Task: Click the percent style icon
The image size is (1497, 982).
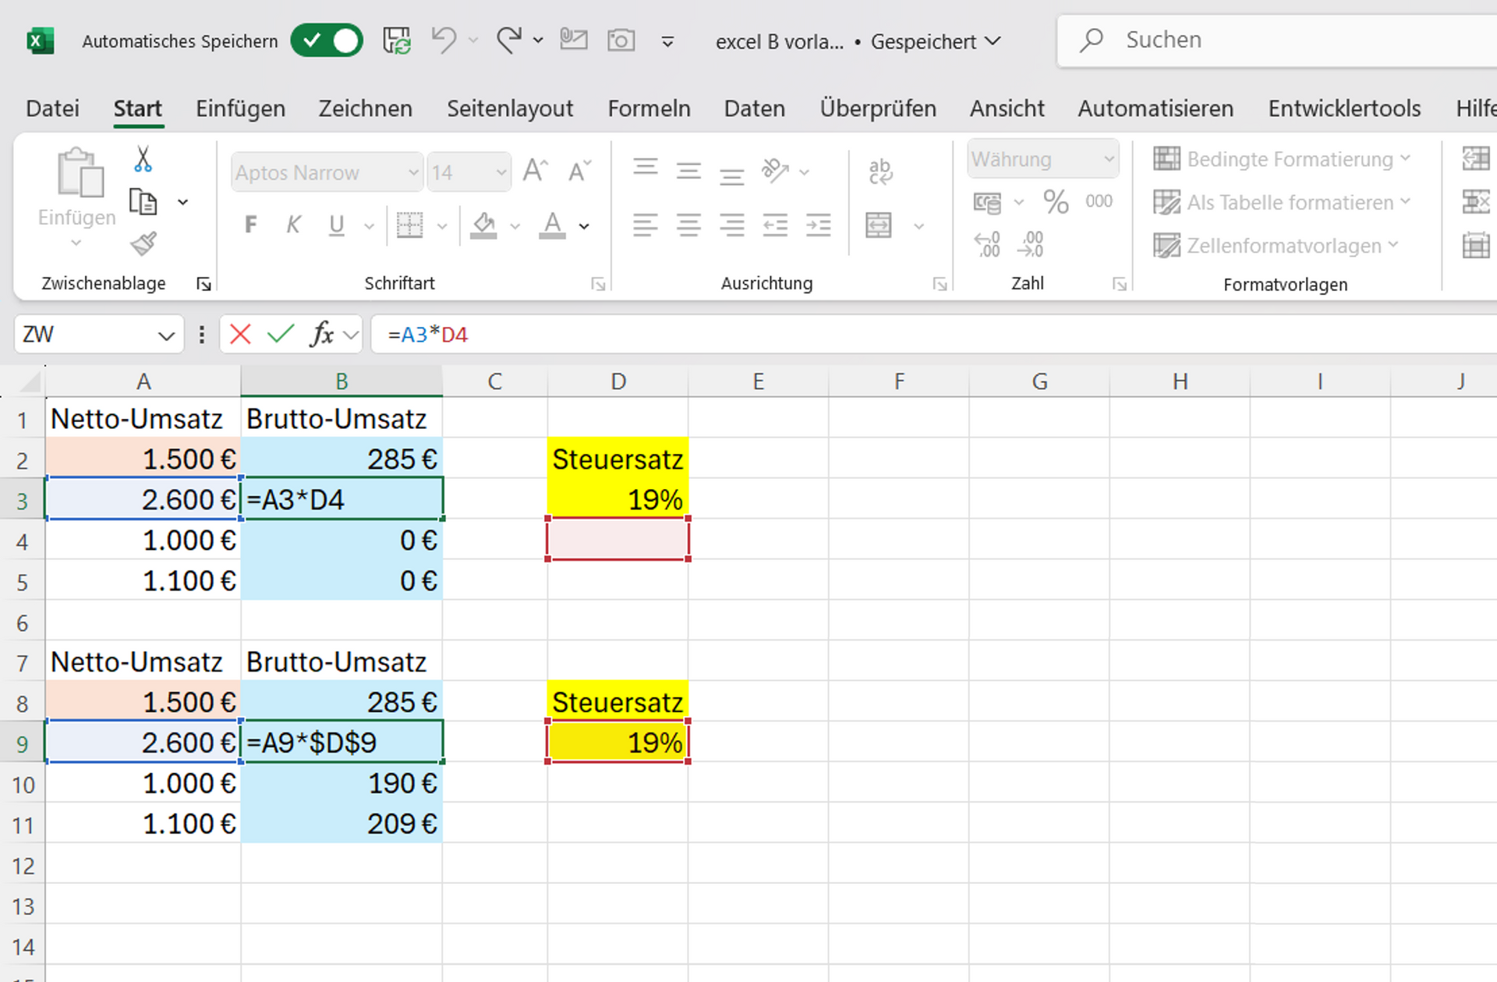Action: coord(1056,202)
